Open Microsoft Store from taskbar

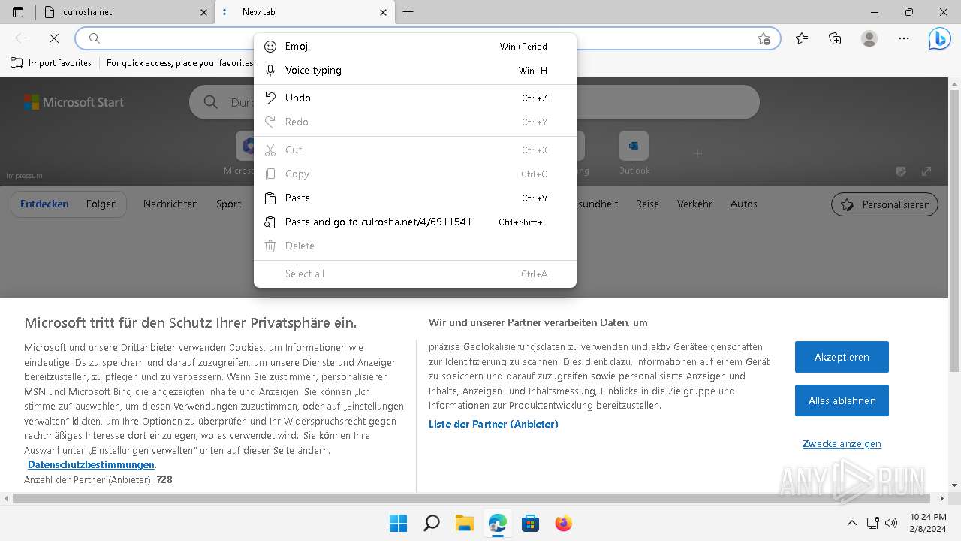(530, 523)
